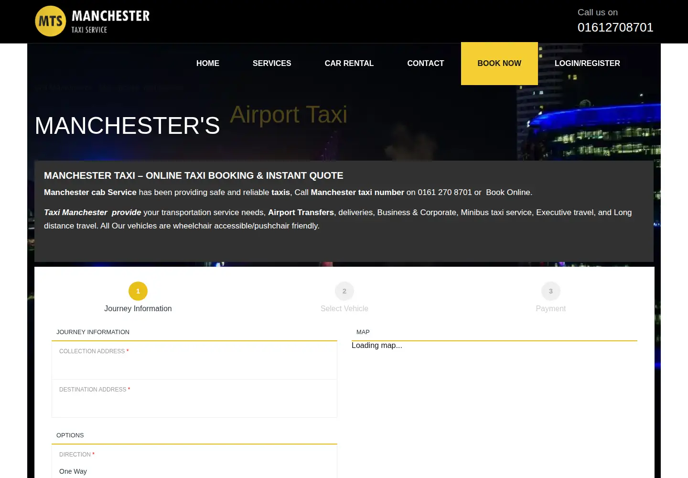The width and height of the screenshot is (688, 478).
Task: Open the Direction dropdown showing One Way
Action: pos(194,471)
